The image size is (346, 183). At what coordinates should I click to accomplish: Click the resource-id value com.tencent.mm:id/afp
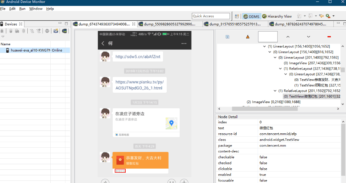tap(278, 134)
